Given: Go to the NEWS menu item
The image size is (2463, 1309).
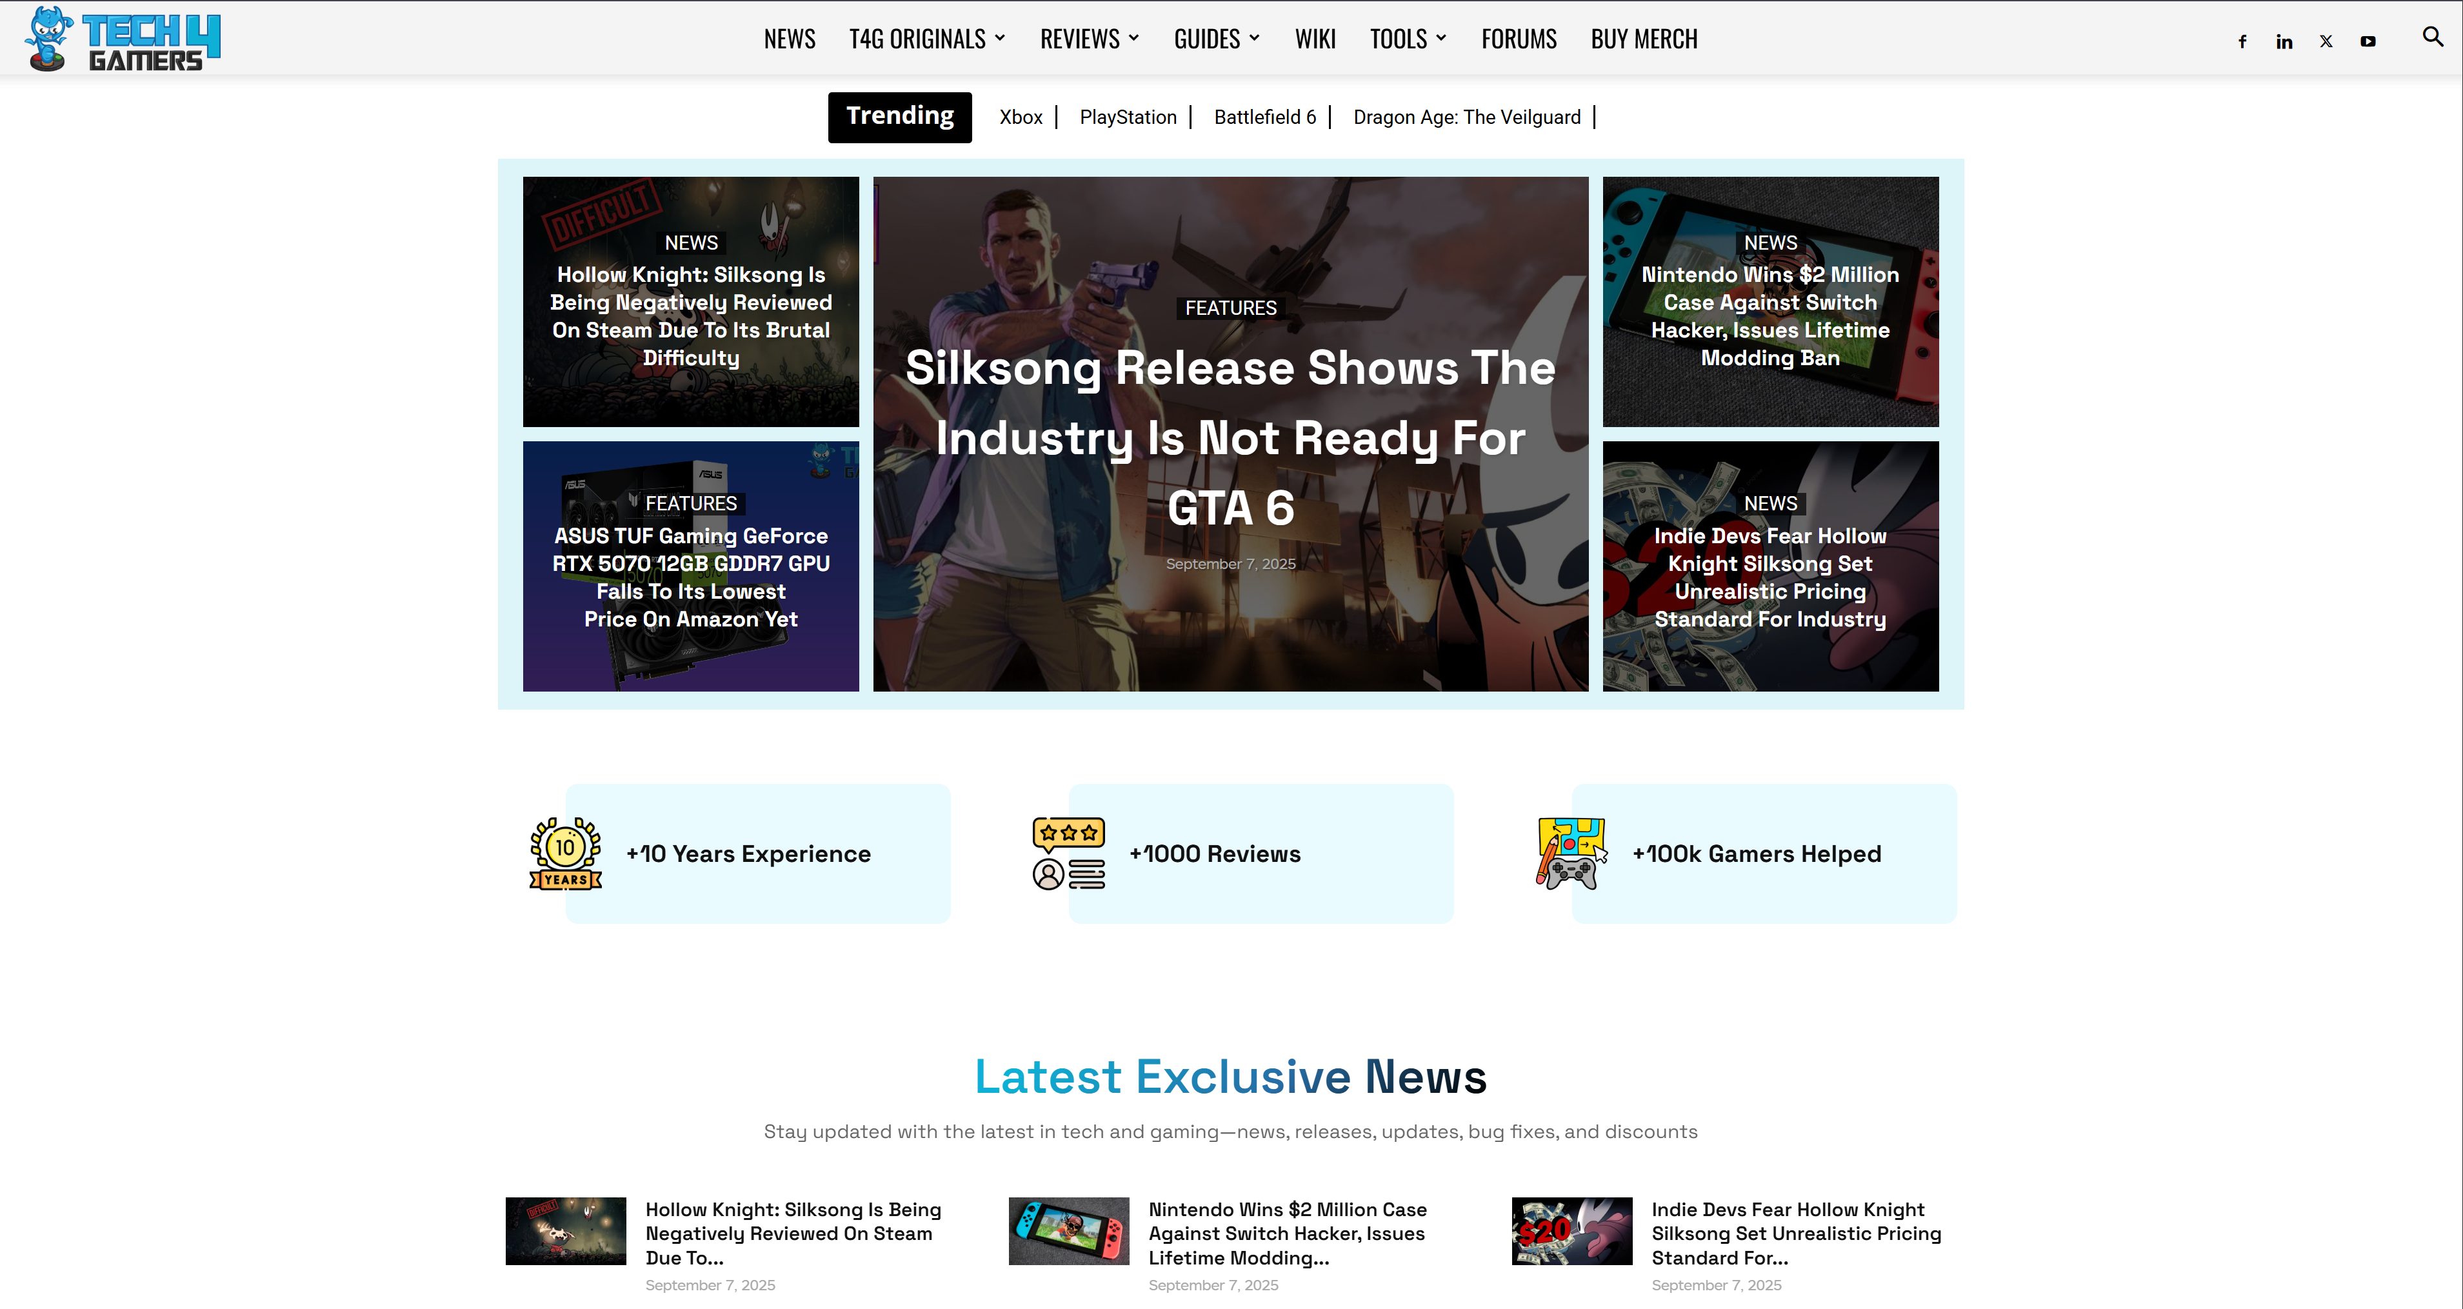Looking at the screenshot, I should click(x=789, y=38).
